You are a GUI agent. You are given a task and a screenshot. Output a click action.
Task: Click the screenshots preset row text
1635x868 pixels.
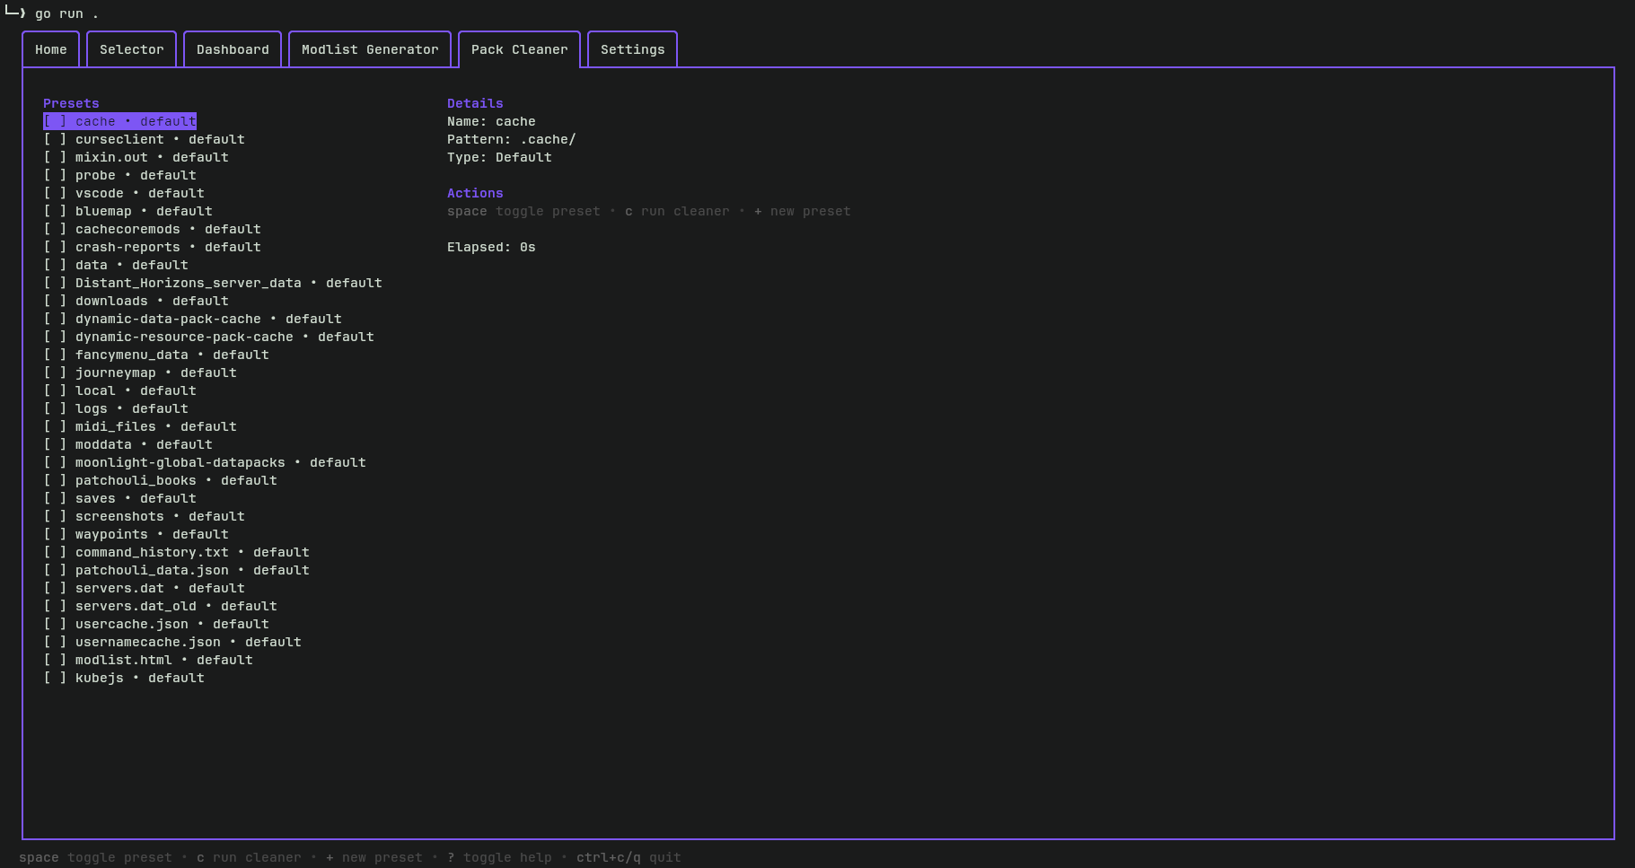coord(160,516)
